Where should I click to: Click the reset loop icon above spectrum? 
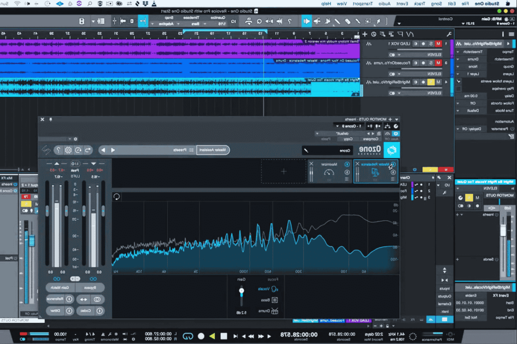pyautogui.click(x=117, y=196)
